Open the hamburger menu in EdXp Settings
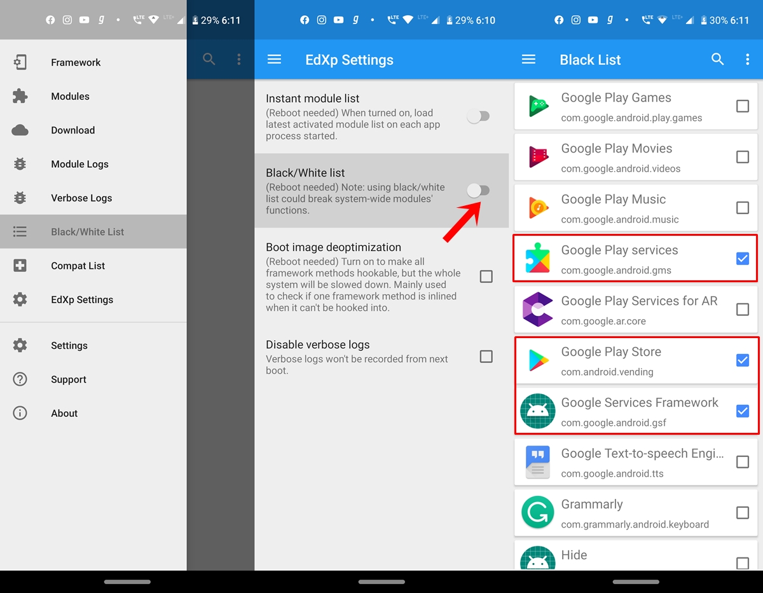Image resolution: width=763 pixels, height=593 pixels. 274,59
